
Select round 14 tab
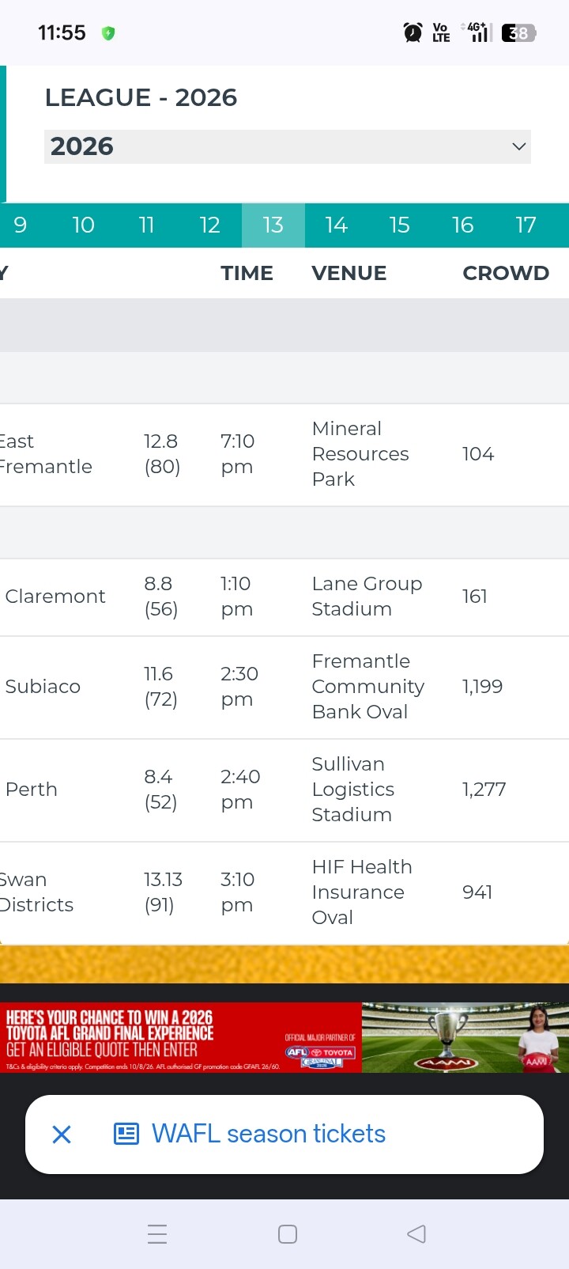point(337,225)
